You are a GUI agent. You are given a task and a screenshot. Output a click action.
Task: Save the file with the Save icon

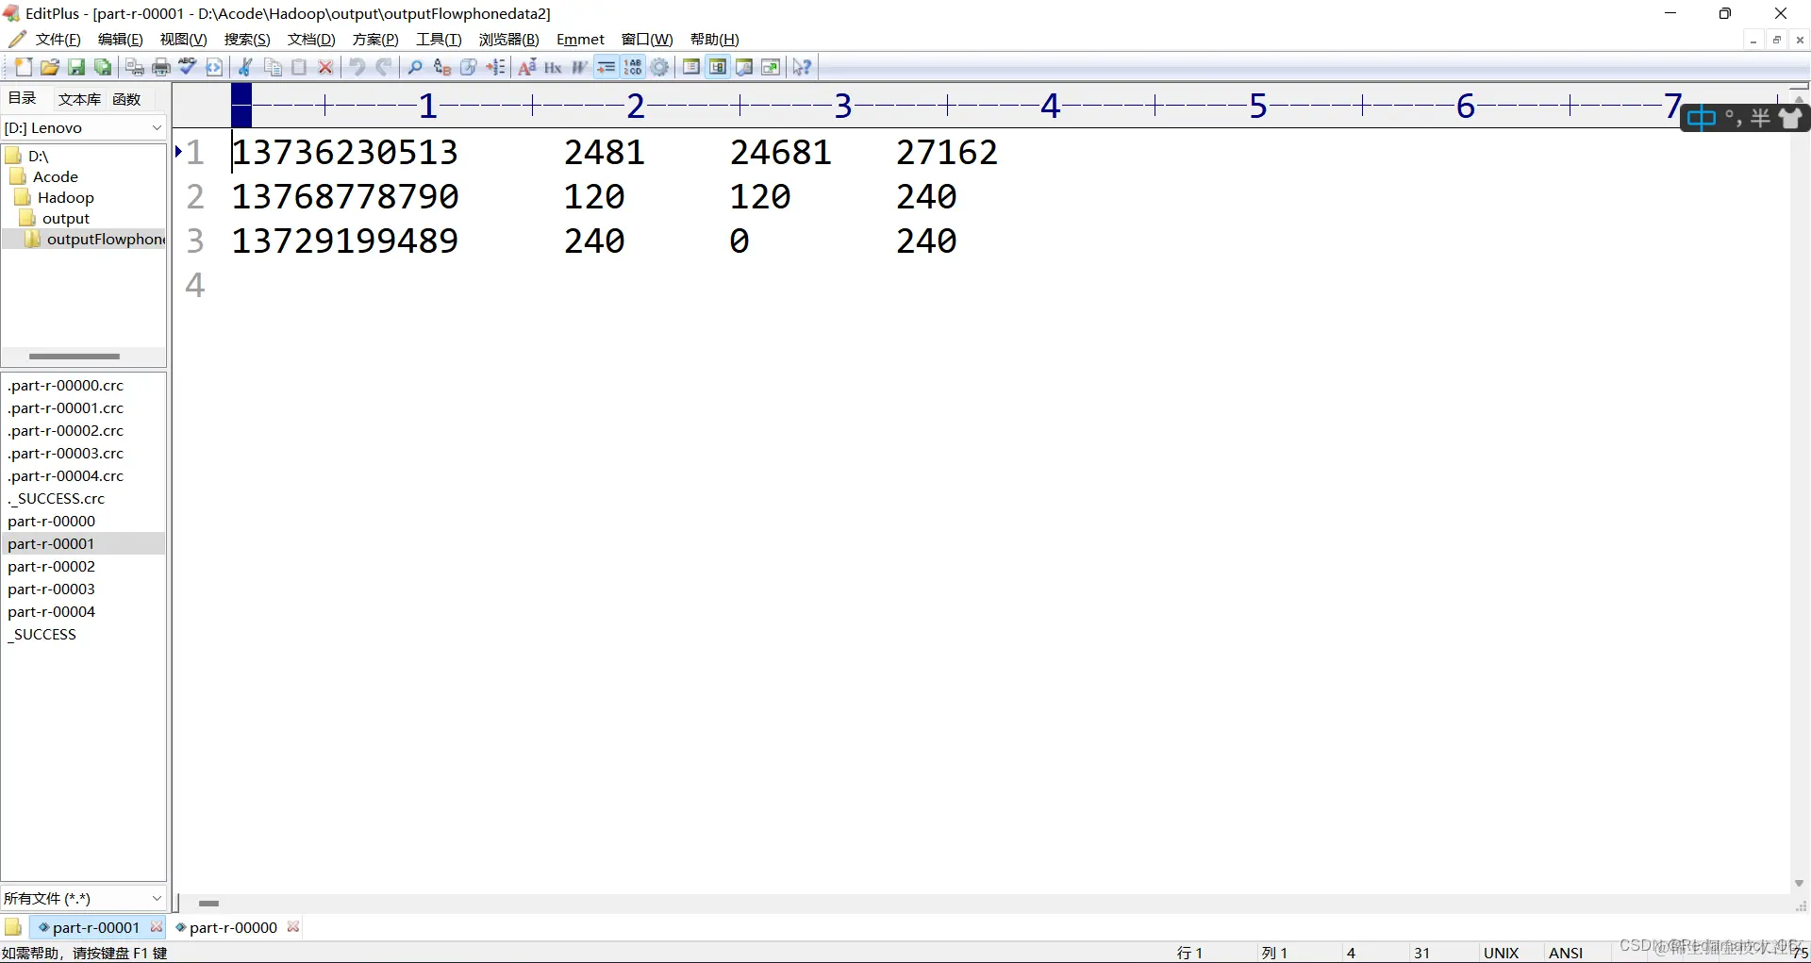click(x=76, y=67)
